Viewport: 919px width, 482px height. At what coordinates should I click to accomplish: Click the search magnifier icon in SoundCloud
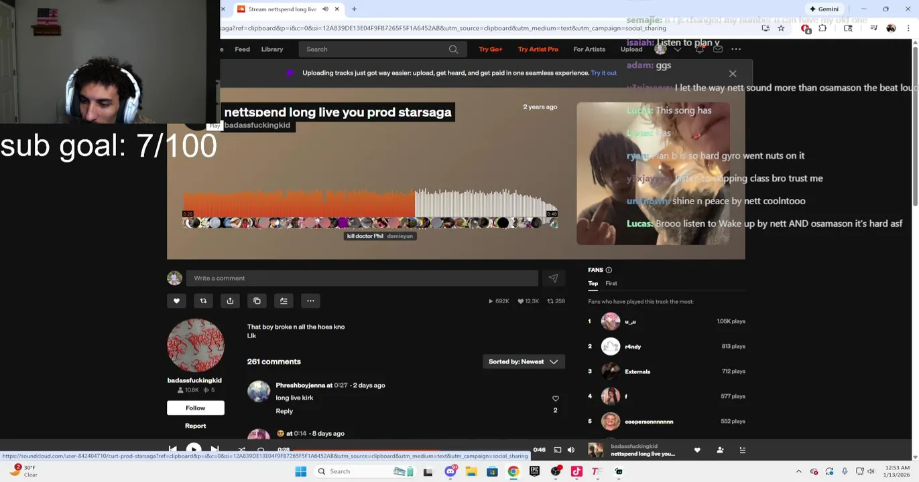(x=453, y=50)
